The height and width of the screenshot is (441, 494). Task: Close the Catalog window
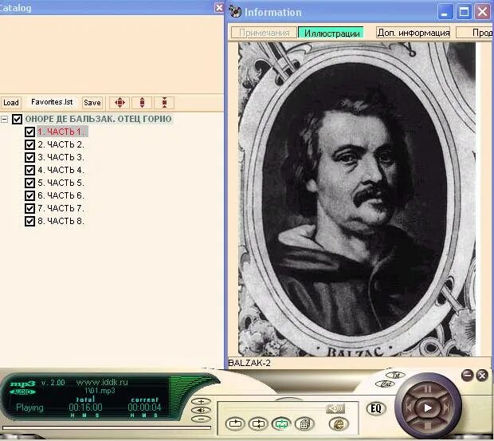pos(219,7)
